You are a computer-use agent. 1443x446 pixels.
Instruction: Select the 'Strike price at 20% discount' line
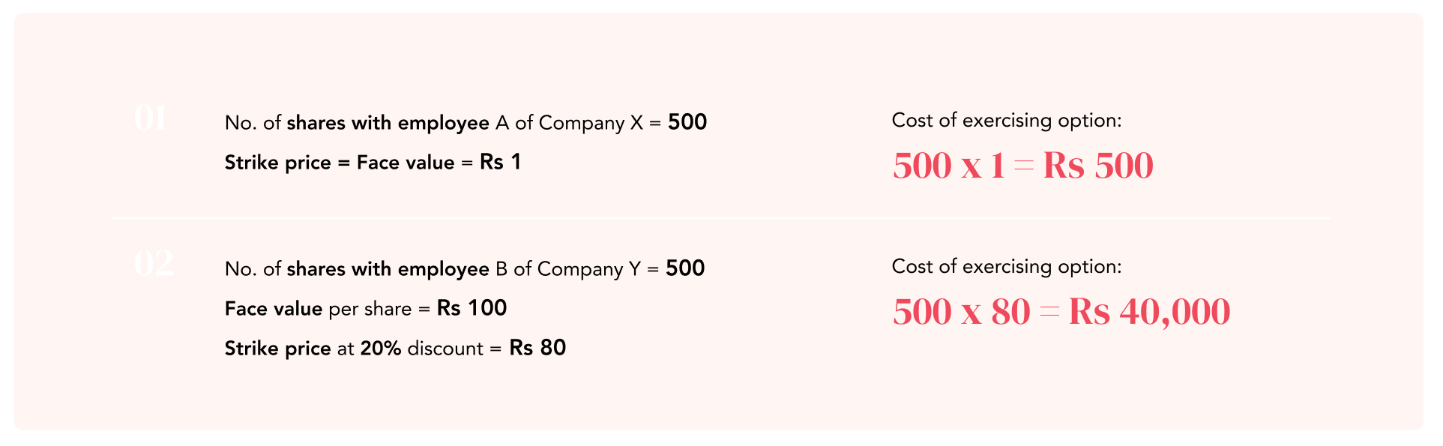[x=395, y=349]
